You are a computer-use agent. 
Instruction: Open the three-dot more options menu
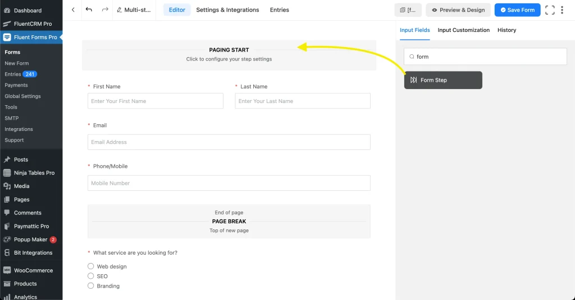pos(562,10)
